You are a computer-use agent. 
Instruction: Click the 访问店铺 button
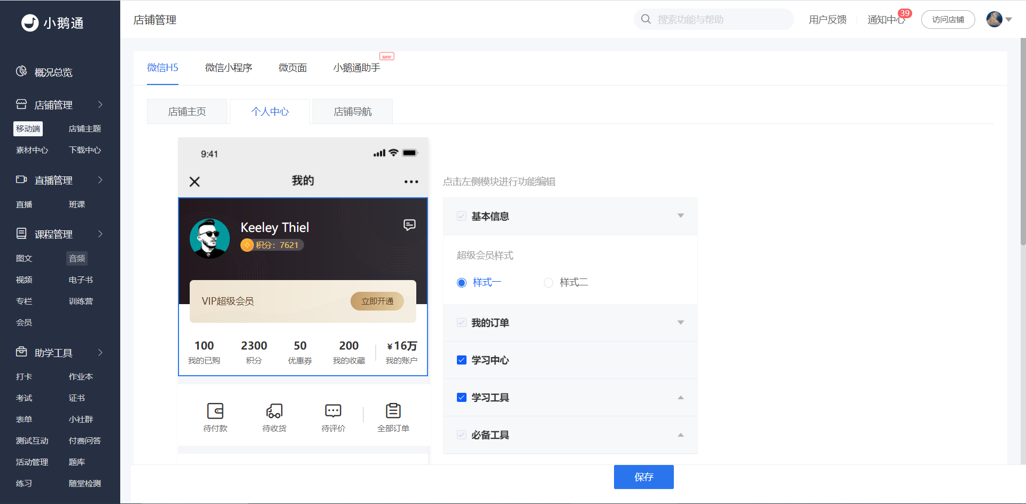pyautogui.click(x=948, y=20)
